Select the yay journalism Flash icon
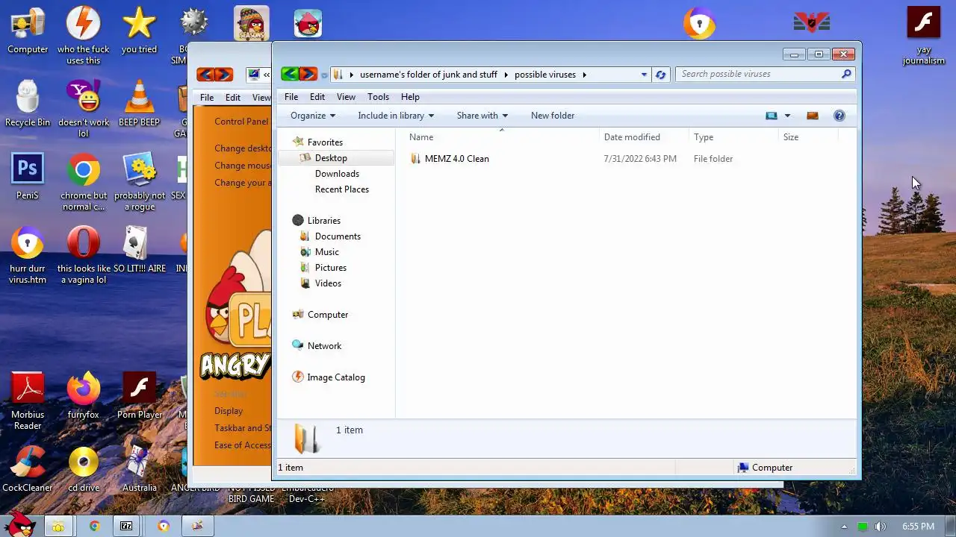This screenshot has height=537, width=956. 924,36
